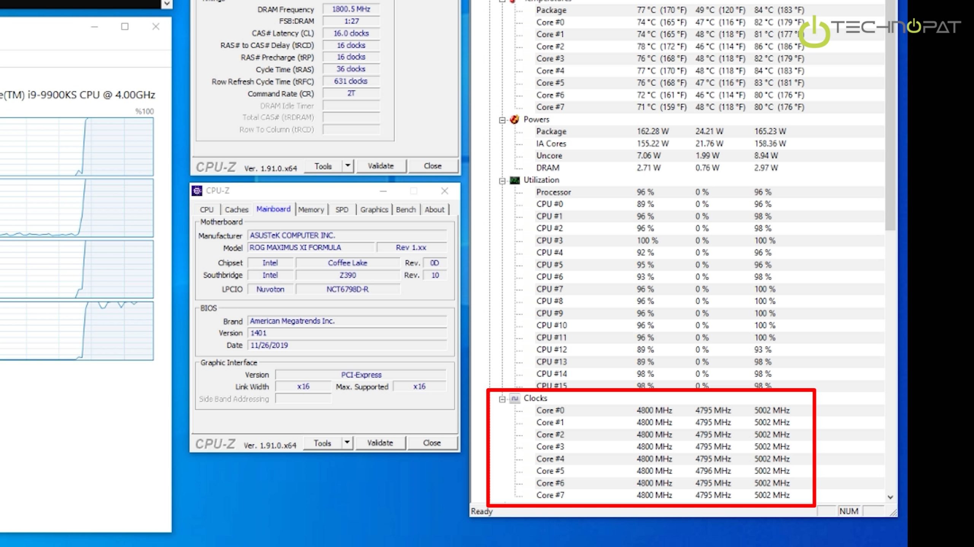The height and width of the screenshot is (547, 974).
Task: Maximize the Task Manager window
Action: pyautogui.click(x=125, y=27)
